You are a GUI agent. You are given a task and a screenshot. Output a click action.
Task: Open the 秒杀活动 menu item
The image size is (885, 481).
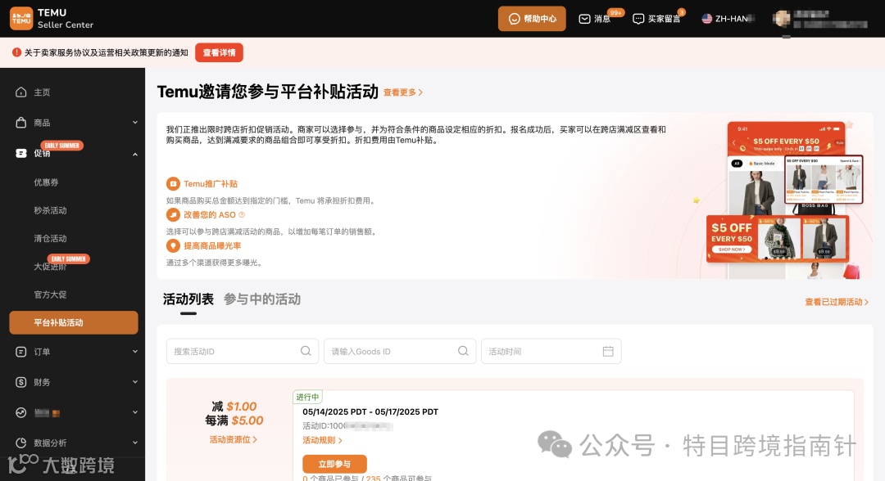click(50, 210)
